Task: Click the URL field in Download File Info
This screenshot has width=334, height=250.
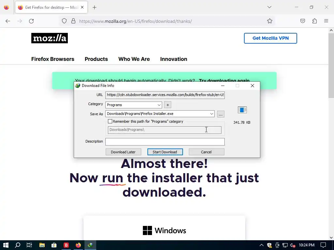Action: [165, 95]
